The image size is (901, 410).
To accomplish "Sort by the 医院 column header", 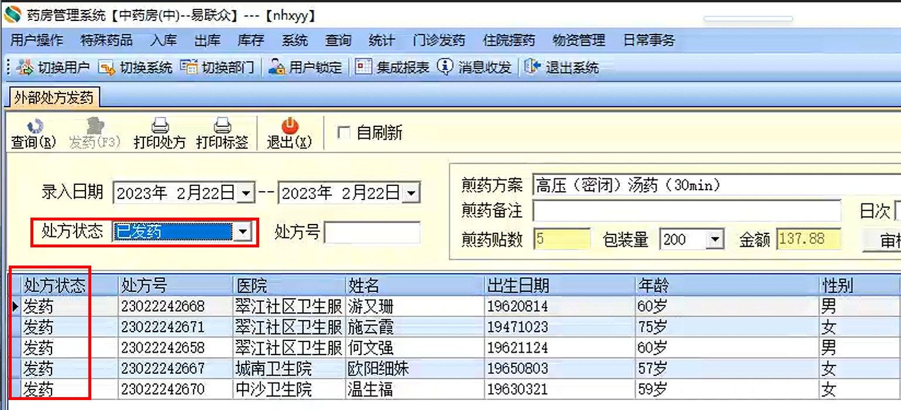I will coord(289,285).
